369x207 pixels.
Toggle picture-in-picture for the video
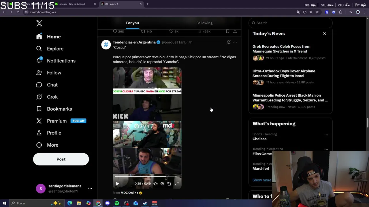pos(169,184)
